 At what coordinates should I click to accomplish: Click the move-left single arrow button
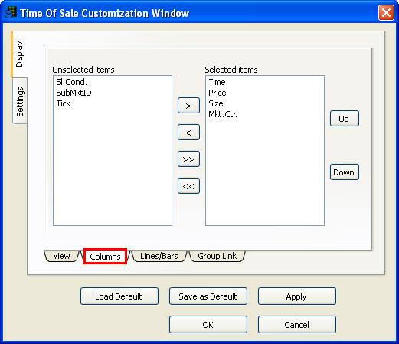coord(188,133)
